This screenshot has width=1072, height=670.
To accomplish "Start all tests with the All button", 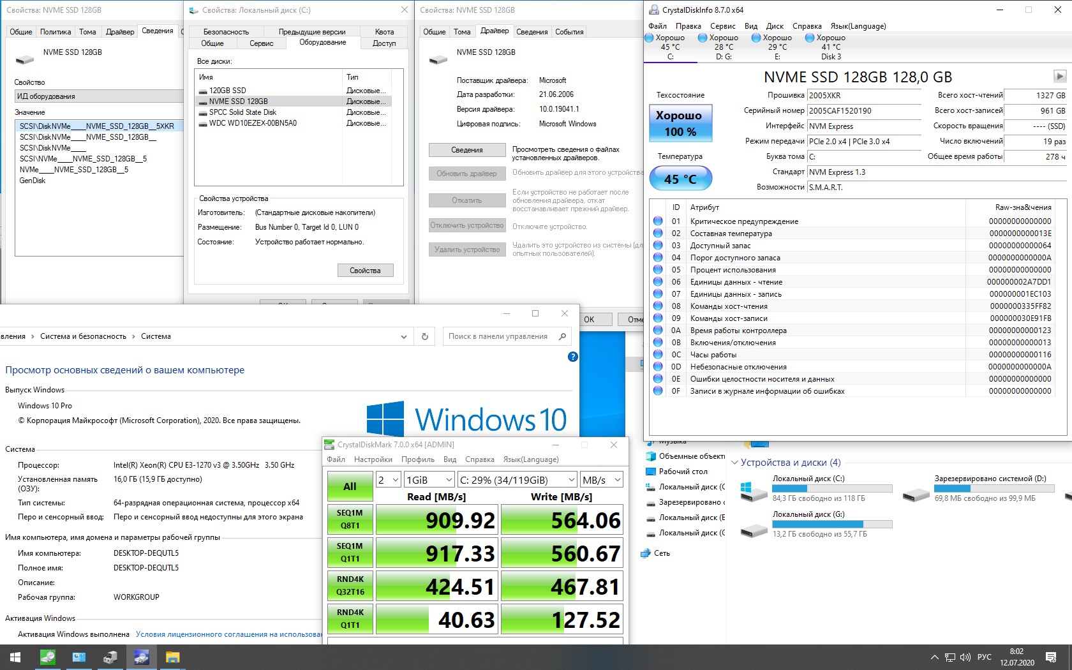I will pos(350,486).
